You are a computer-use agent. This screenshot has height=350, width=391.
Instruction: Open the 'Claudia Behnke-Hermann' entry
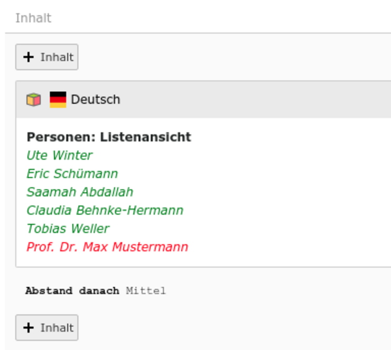(x=105, y=210)
